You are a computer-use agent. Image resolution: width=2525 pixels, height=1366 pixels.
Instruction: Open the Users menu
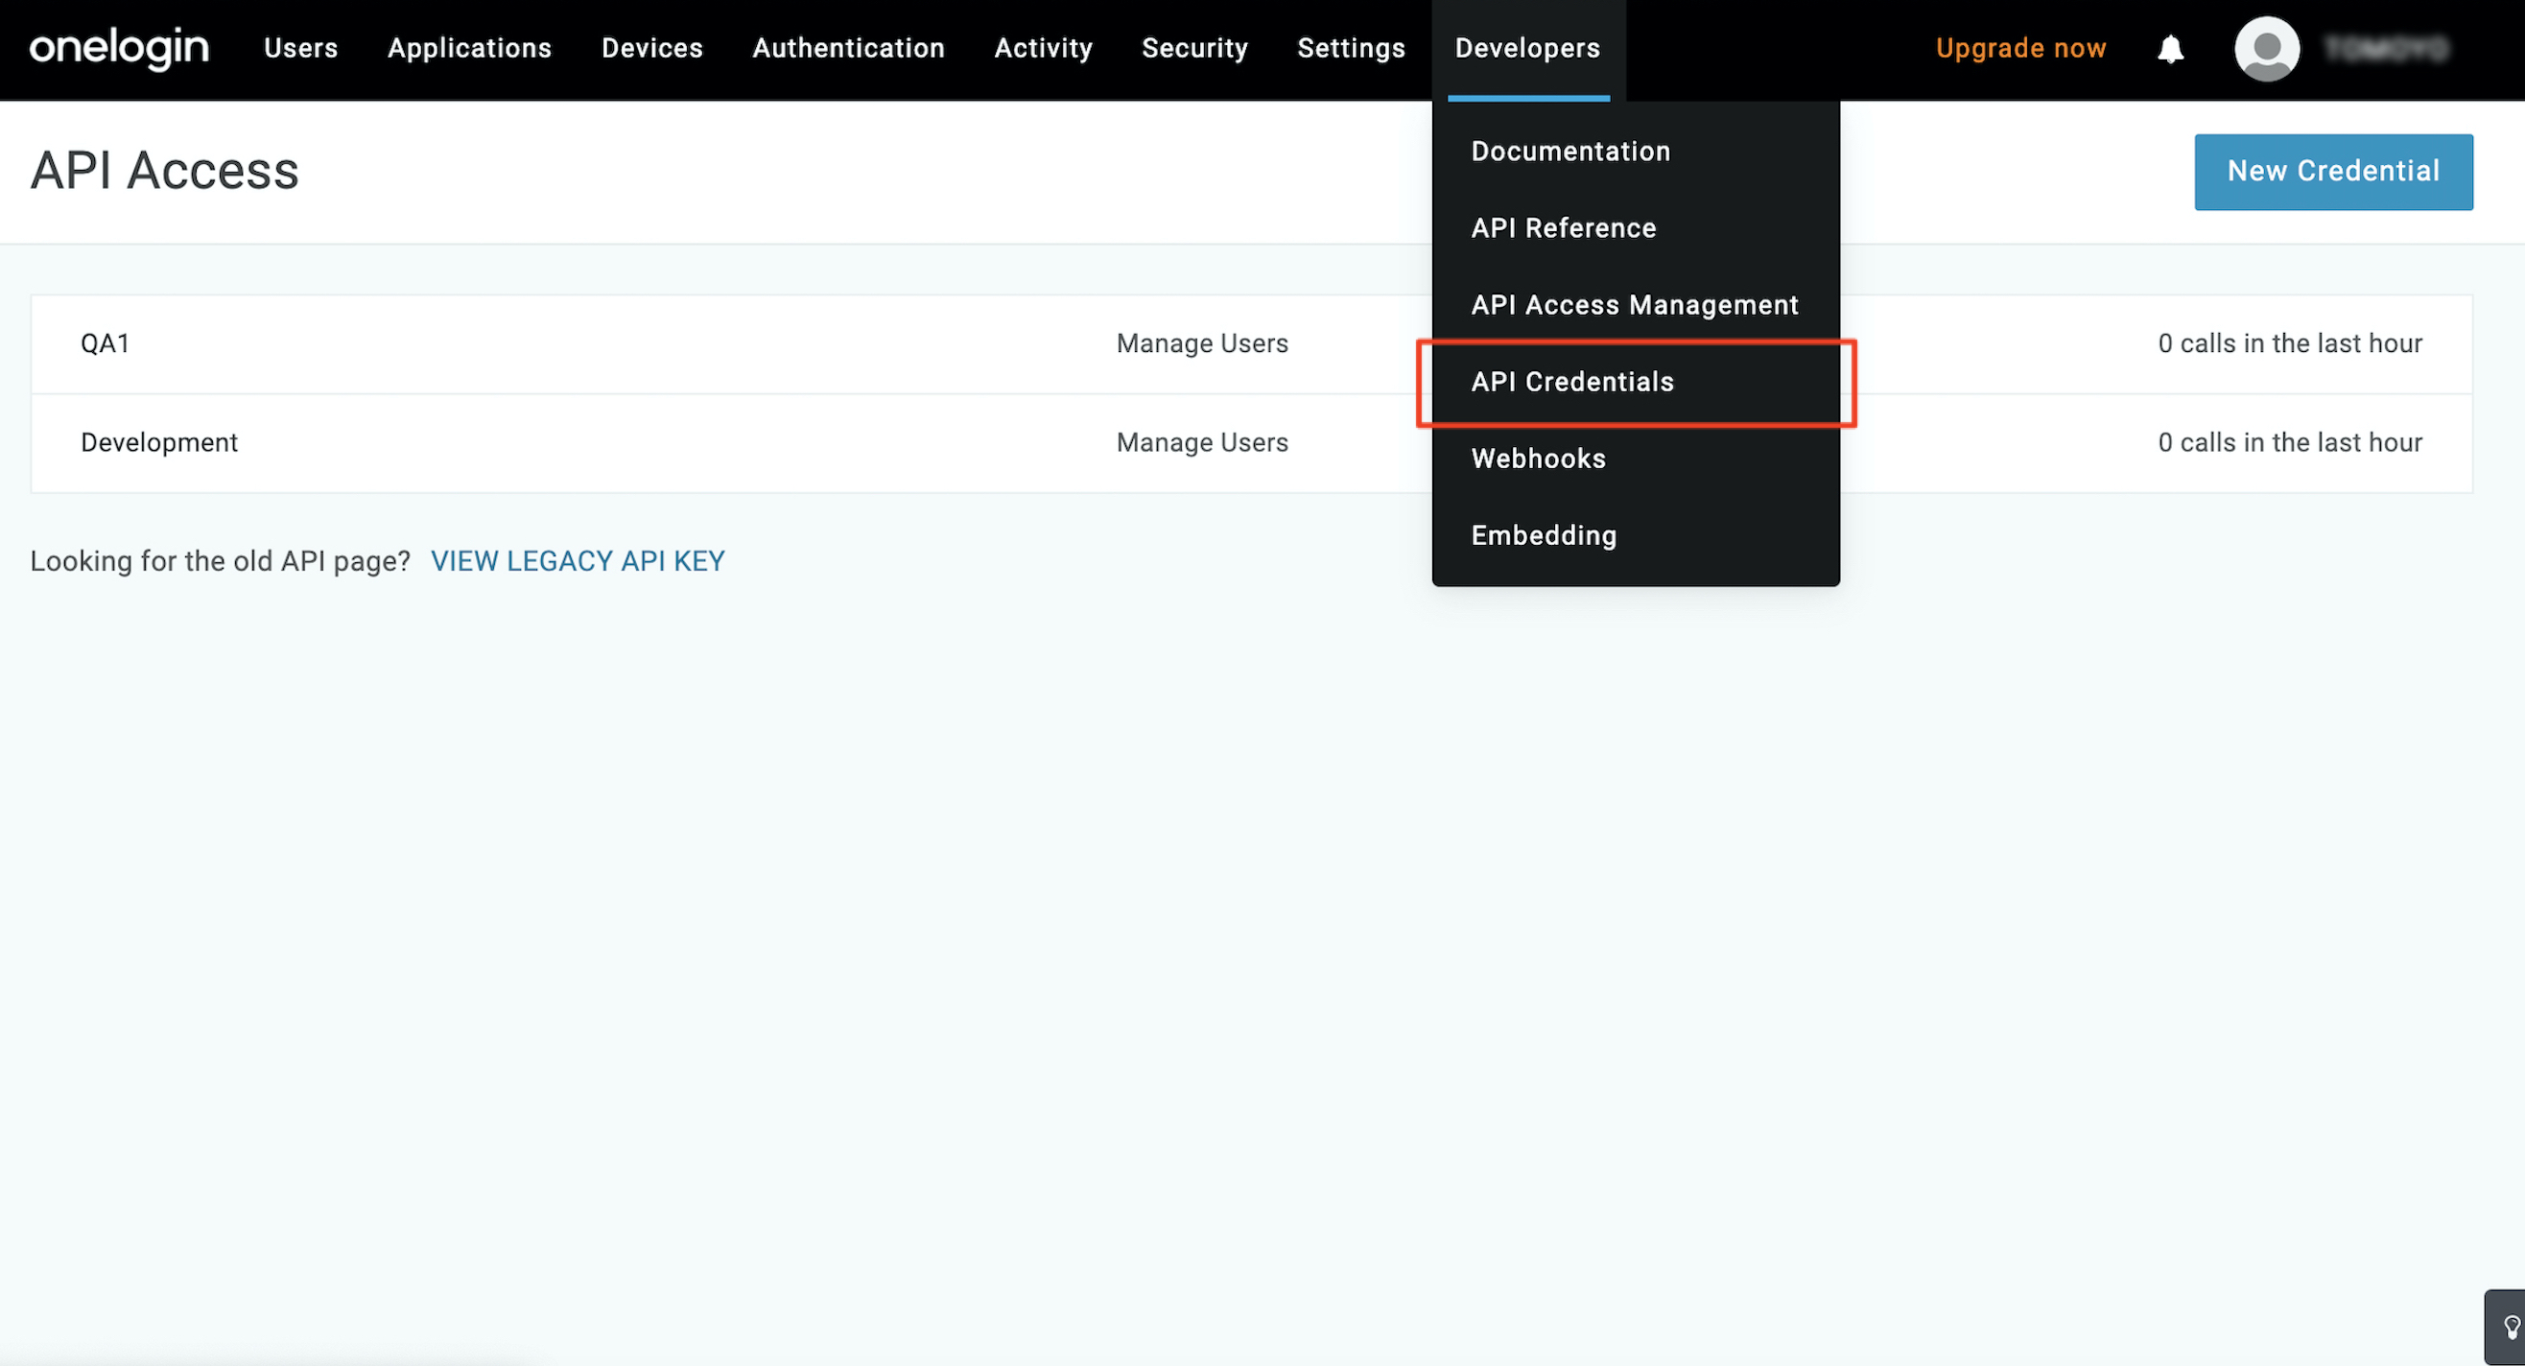click(300, 48)
